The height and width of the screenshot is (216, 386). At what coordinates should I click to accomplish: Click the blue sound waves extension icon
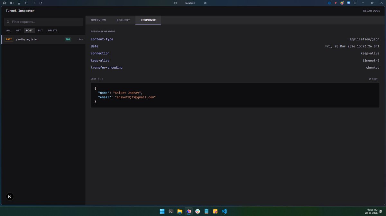coord(329,3)
